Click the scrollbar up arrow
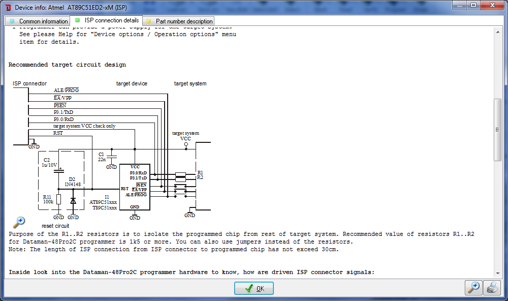 pyautogui.click(x=498, y=32)
